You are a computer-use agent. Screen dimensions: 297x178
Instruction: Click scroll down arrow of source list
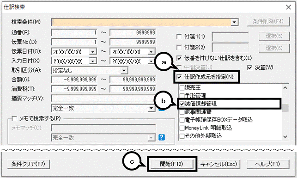(285, 137)
